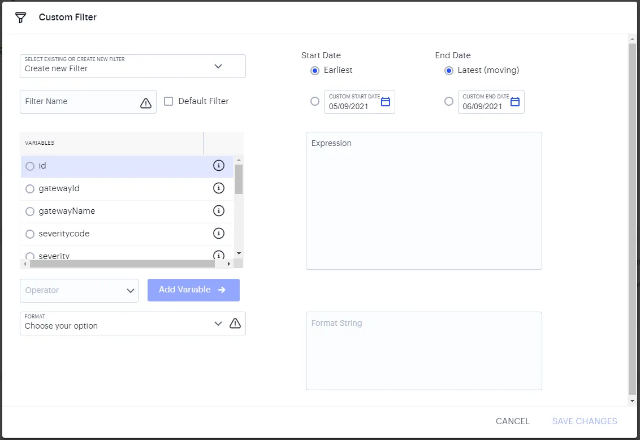Click the variables list scroll down arrow
This screenshot has width=640, height=440.
pyautogui.click(x=239, y=253)
